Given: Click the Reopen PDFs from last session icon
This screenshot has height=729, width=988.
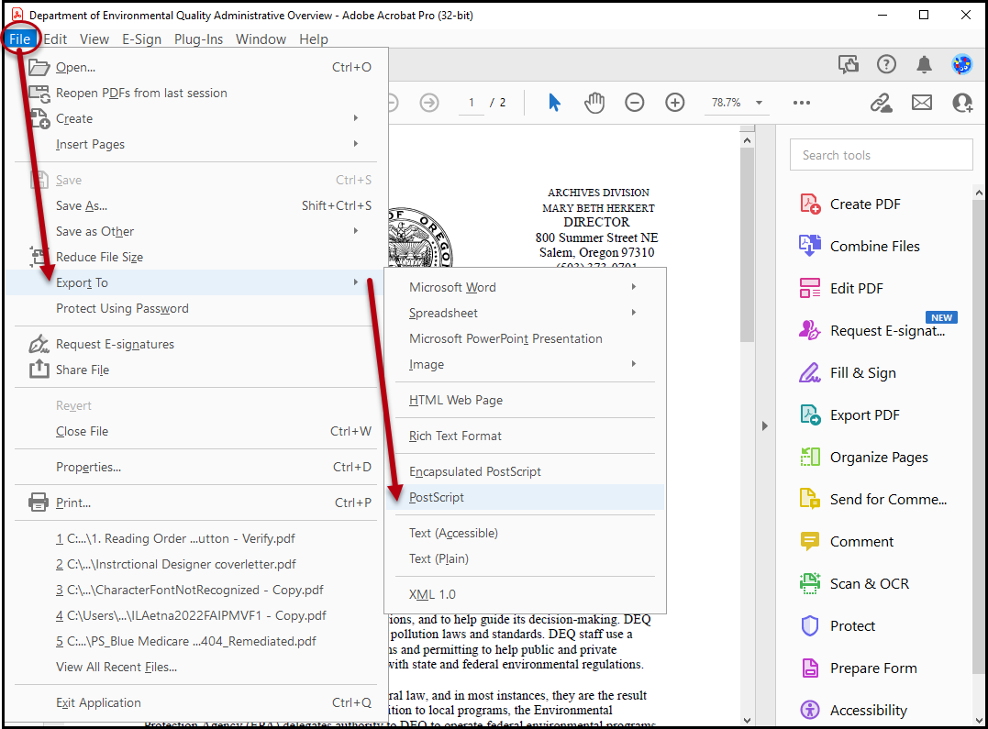Looking at the screenshot, I should pos(39,94).
